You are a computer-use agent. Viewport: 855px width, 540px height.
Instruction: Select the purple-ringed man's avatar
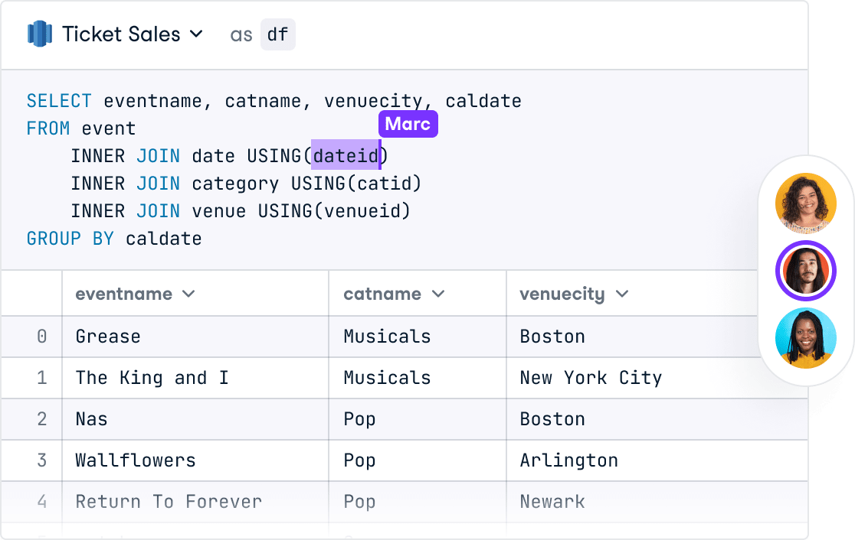[805, 270]
